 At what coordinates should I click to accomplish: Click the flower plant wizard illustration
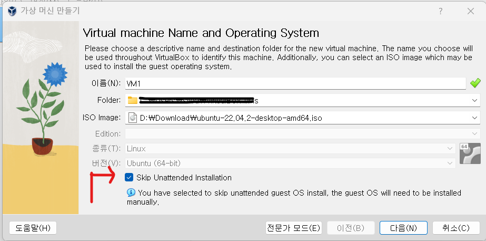click(x=41, y=118)
